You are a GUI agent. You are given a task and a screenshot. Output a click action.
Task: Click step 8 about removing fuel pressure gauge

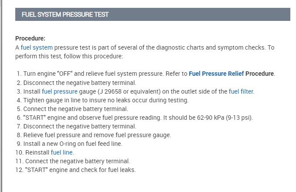(97, 135)
